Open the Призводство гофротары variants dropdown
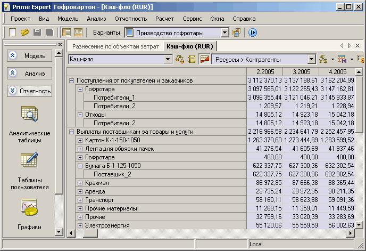Screen dimensions: 366x251 point(224,33)
